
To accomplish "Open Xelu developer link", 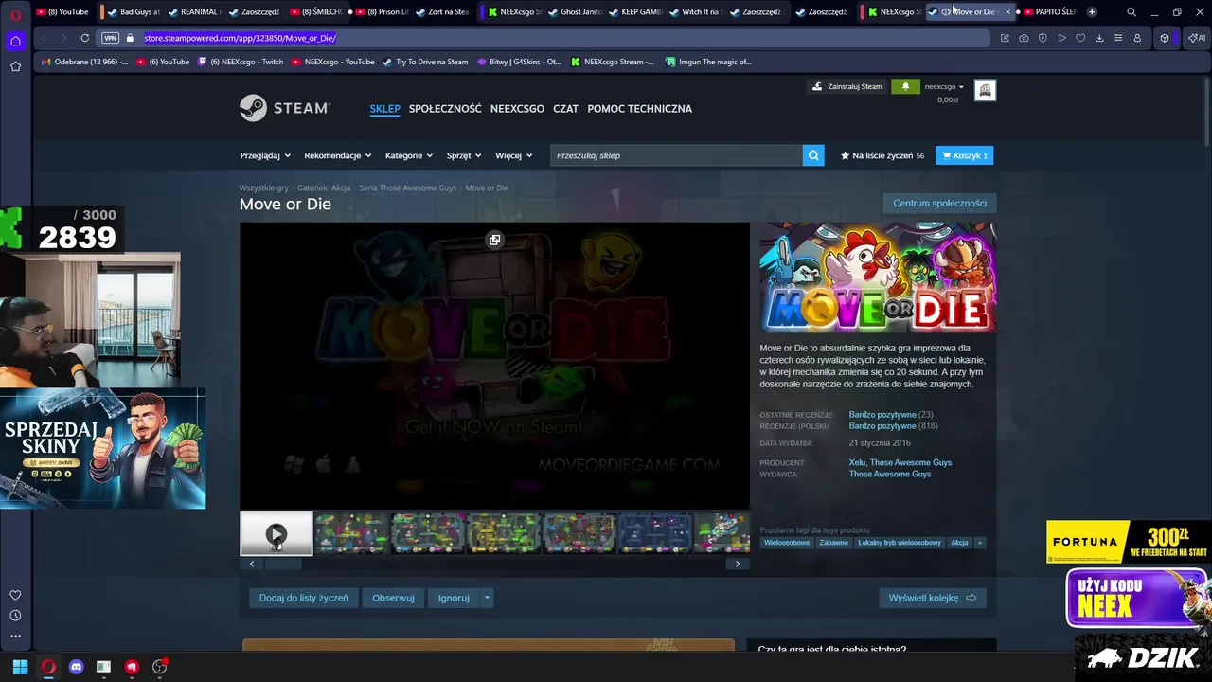I will 857,462.
